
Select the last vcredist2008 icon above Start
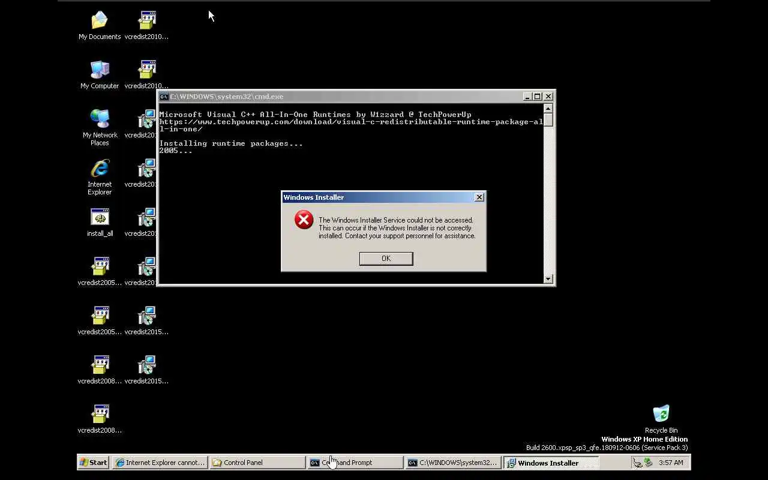[100, 419]
